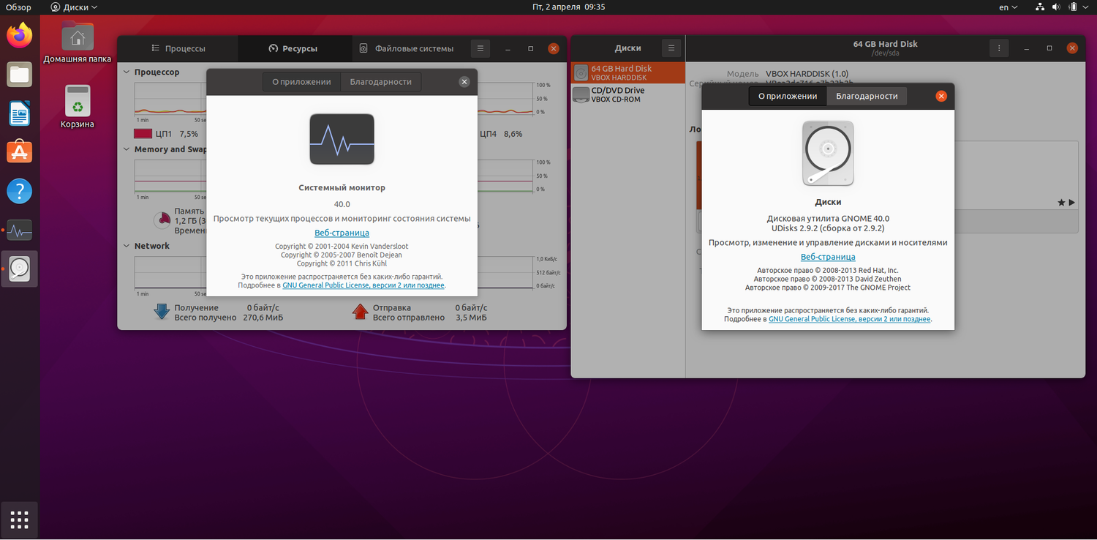Screen dimensions: 1097x540
Task: Click the ЦП1 color swatch
Action: pyautogui.click(x=143, y=133)
